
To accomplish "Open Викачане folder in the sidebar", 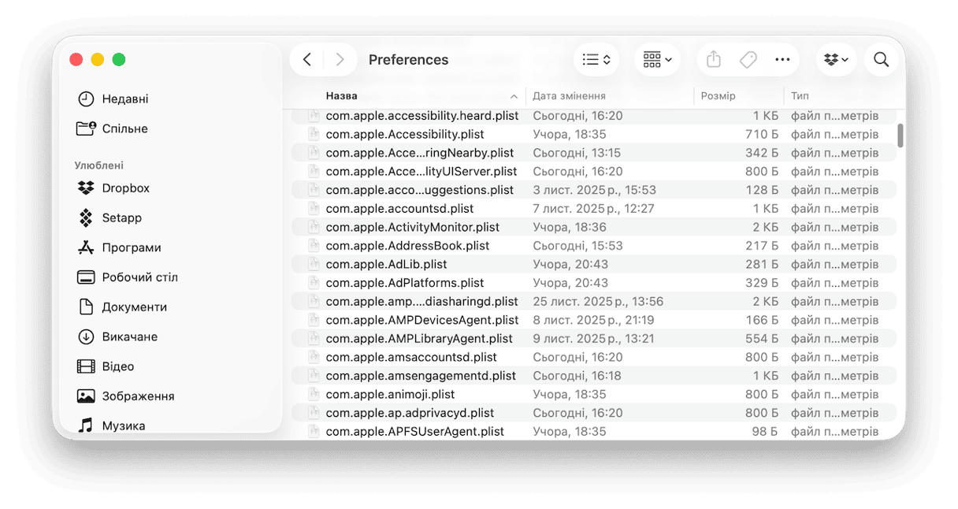I will [x=129, y=337].
